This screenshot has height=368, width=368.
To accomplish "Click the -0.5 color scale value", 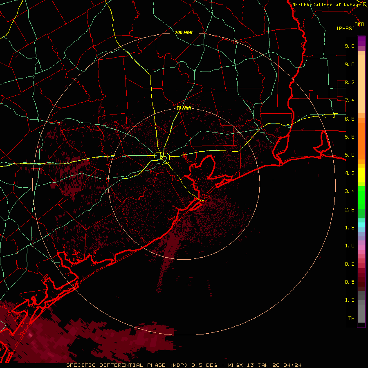I will (x=348, y=282).
